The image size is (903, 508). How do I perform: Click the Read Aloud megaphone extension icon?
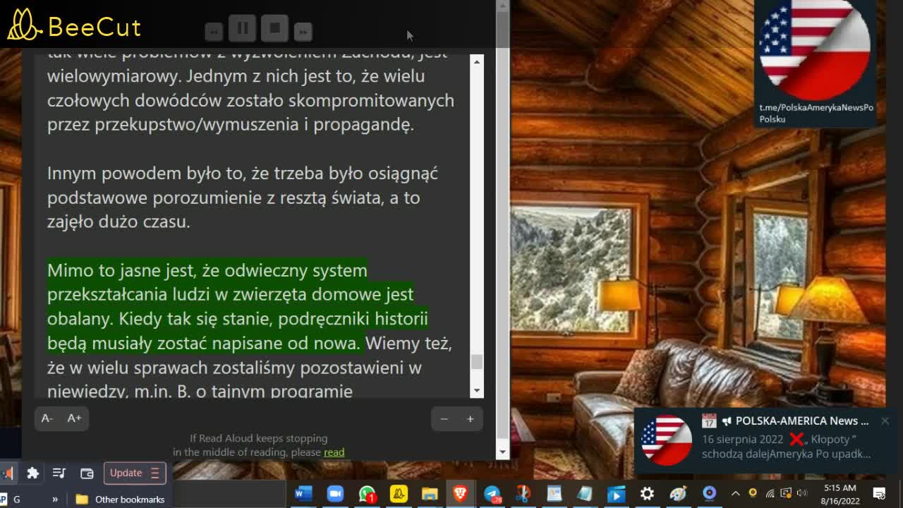tap(7, 473)
